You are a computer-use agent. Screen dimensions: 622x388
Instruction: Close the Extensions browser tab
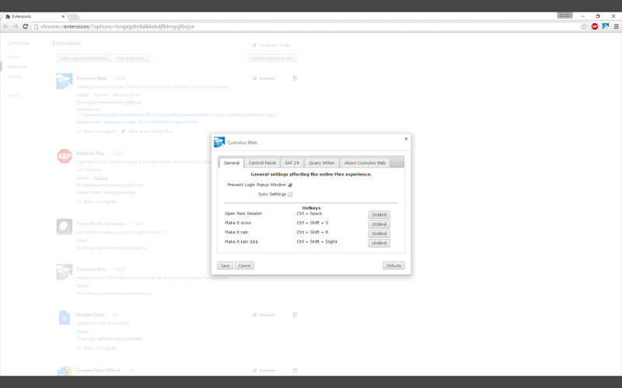tap(63, 16)
